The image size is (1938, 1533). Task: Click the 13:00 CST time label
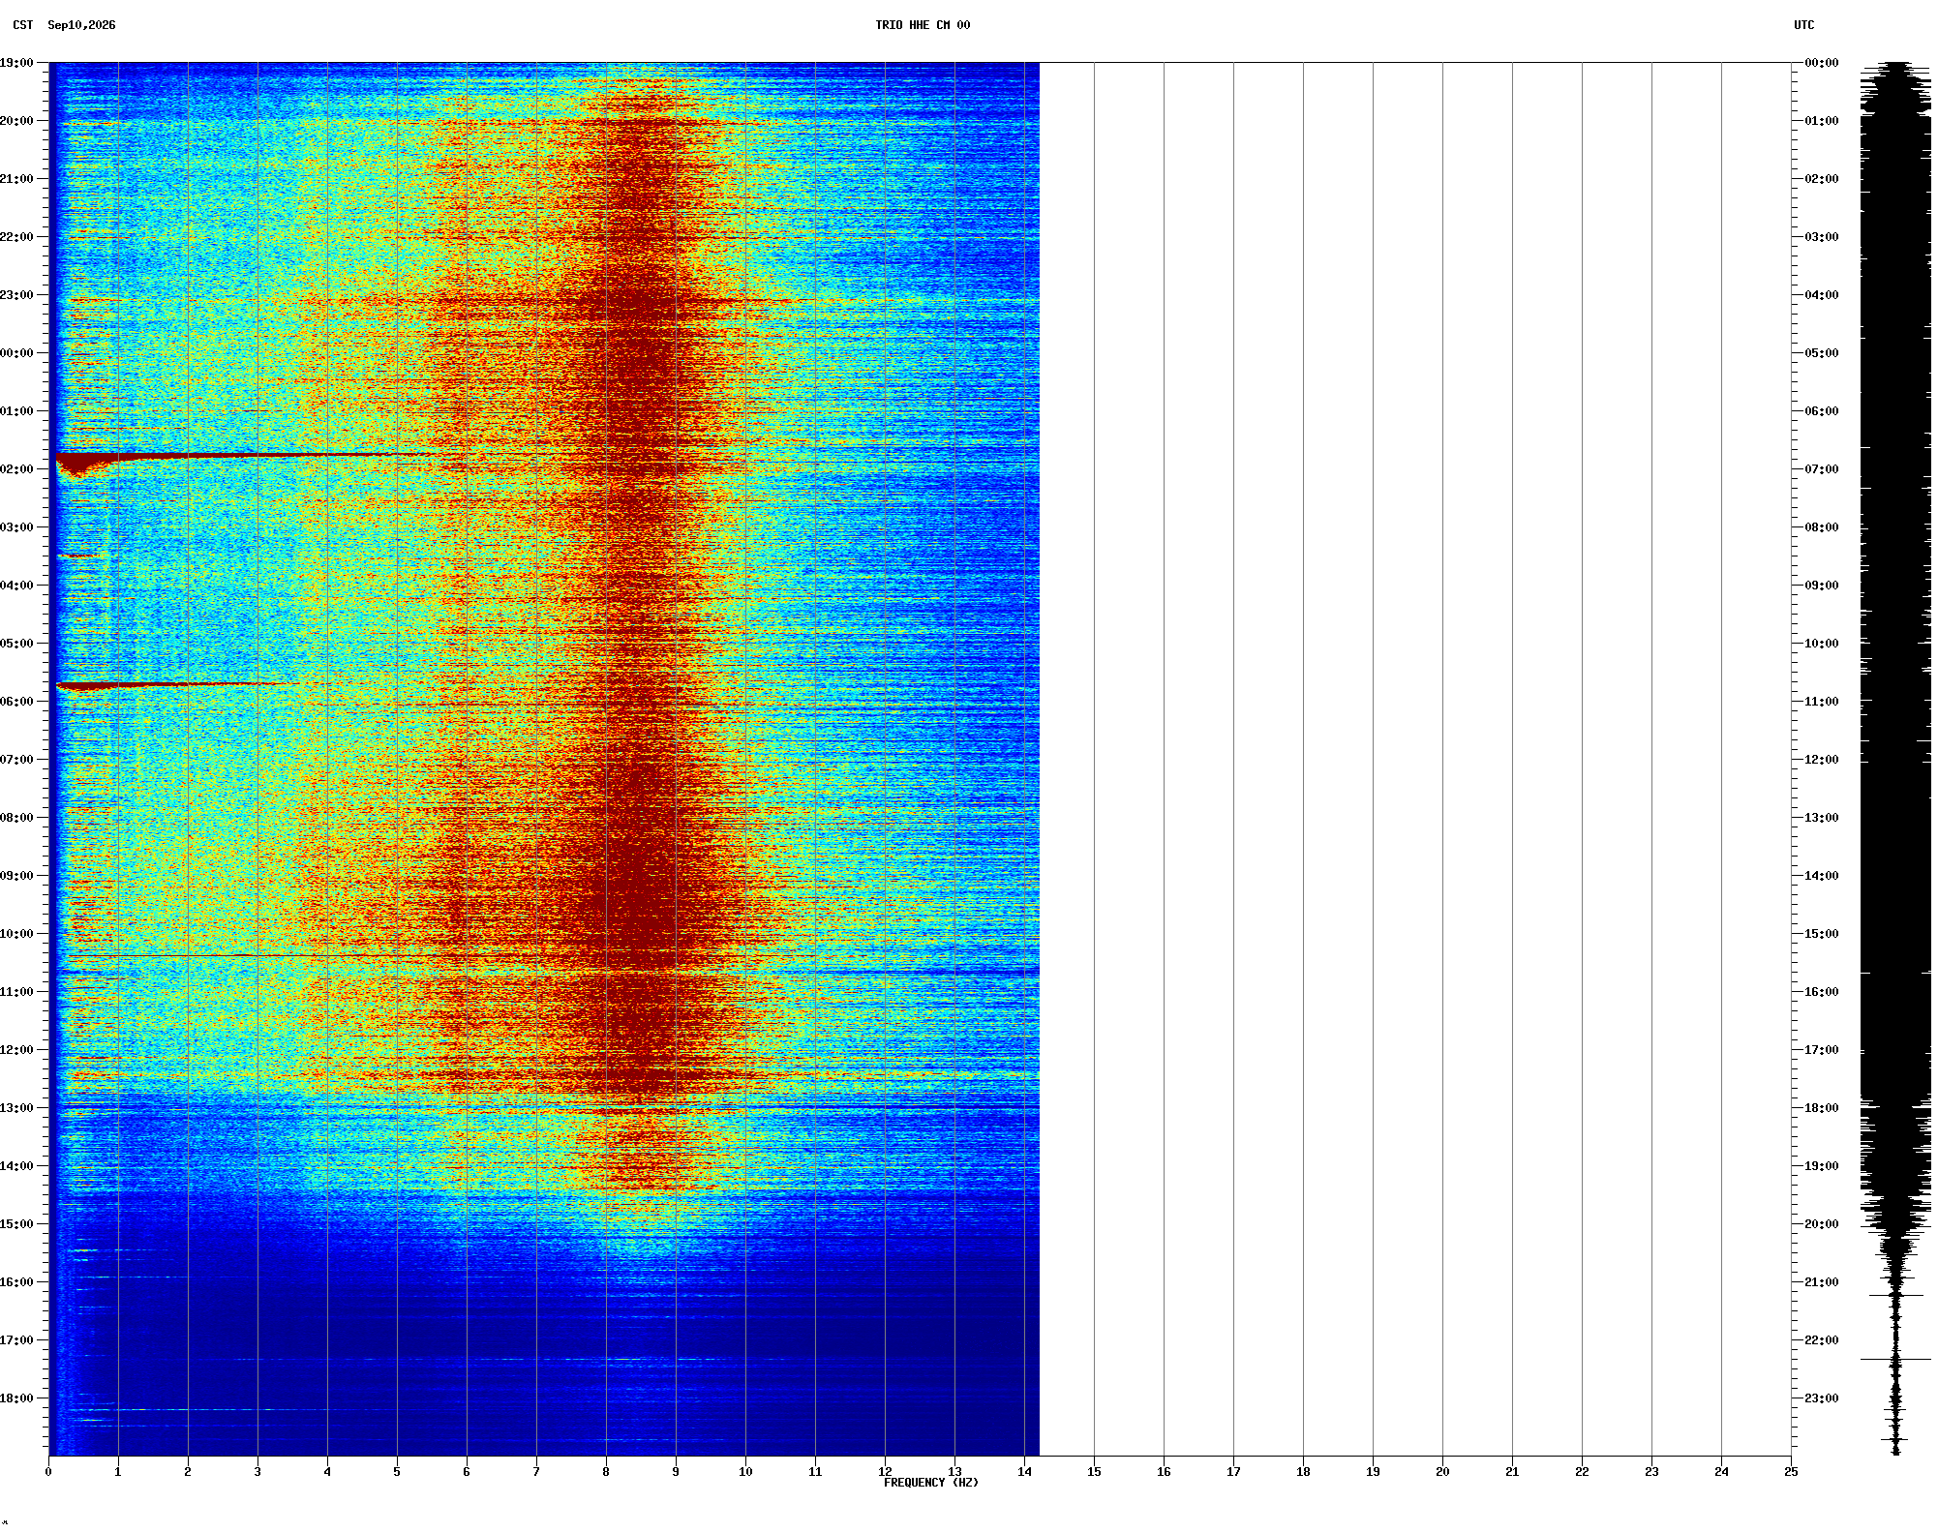pos(16,1108)
